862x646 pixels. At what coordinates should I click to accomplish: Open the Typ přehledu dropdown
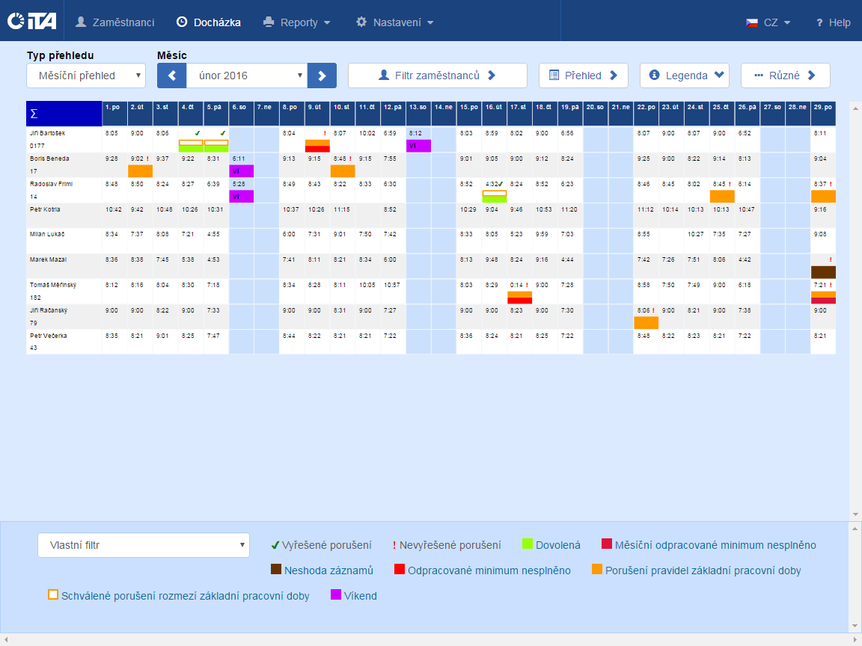(x=86, y=76)
